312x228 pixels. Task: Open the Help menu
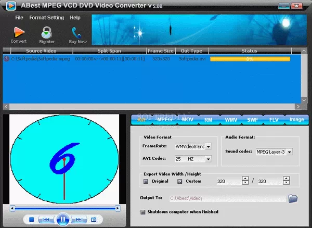coord(75,17)
